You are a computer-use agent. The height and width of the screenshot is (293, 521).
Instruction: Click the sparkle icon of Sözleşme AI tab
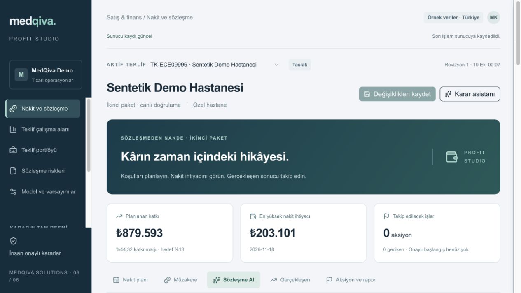pyautogui.click(x=216, y=280)
